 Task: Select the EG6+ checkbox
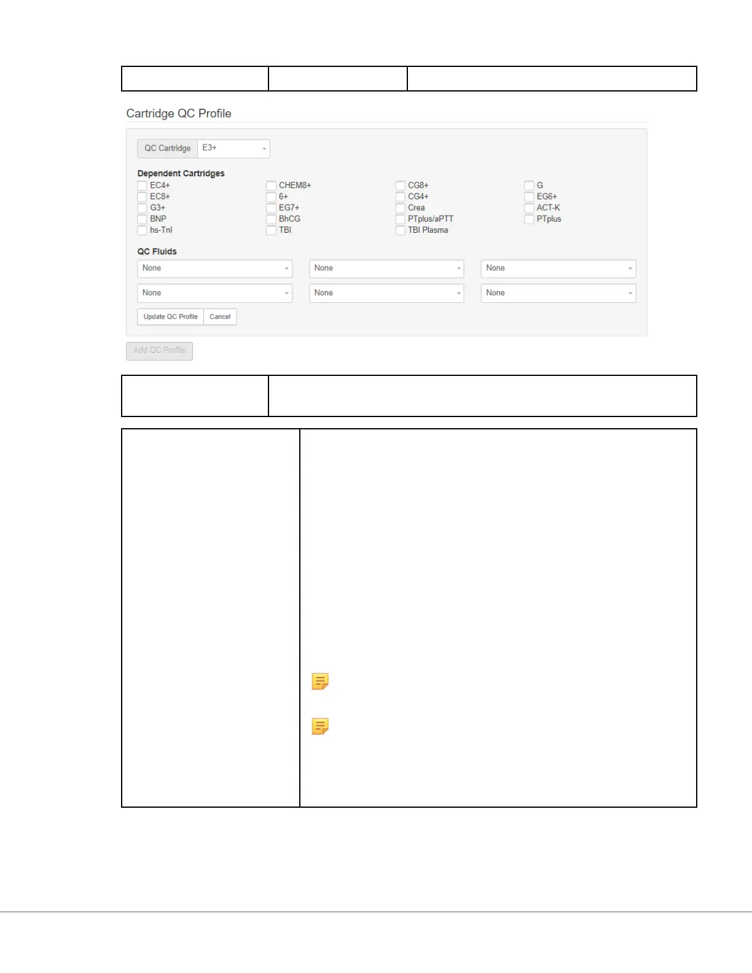click(x=529, y=197)
